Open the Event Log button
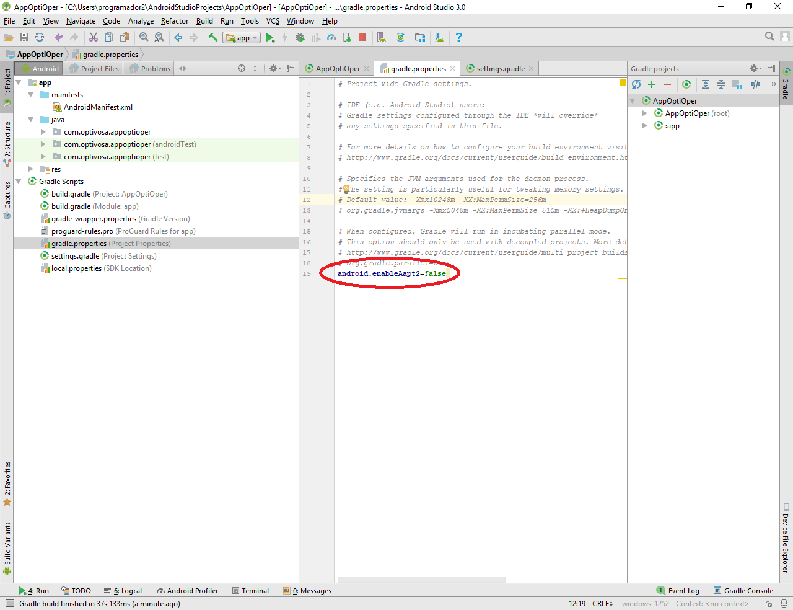The width and height of the screenshot is (793, 610). pos(678,591)
